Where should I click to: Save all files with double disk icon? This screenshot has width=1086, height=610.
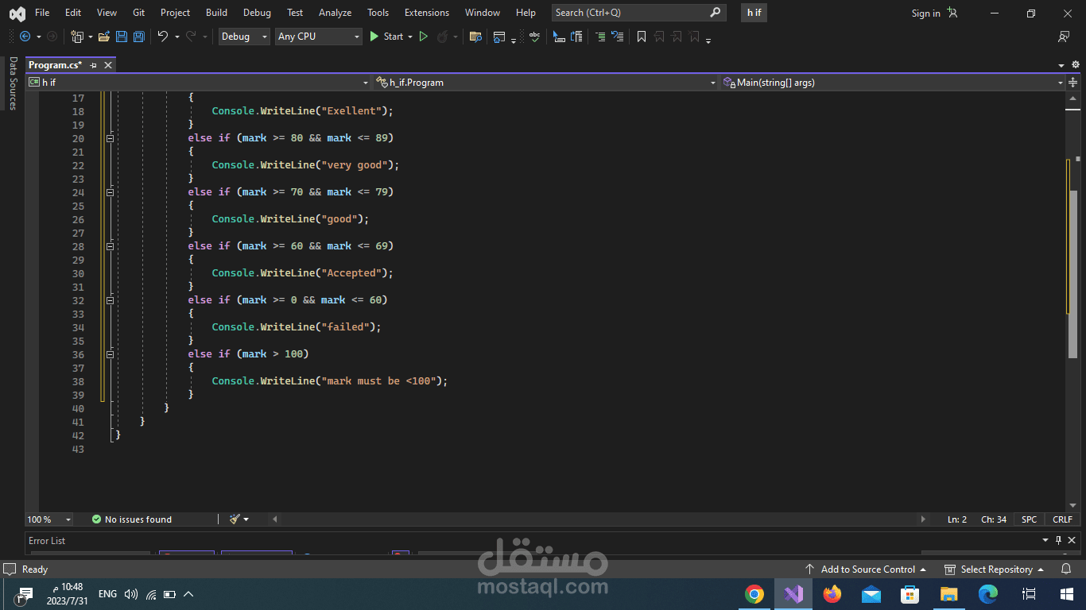[138, 37]
